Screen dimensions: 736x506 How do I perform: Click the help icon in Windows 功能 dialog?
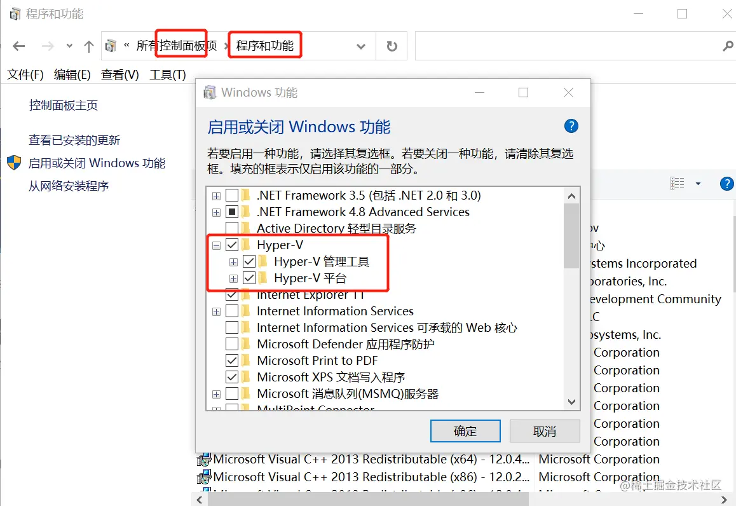(x=571, y=126)
